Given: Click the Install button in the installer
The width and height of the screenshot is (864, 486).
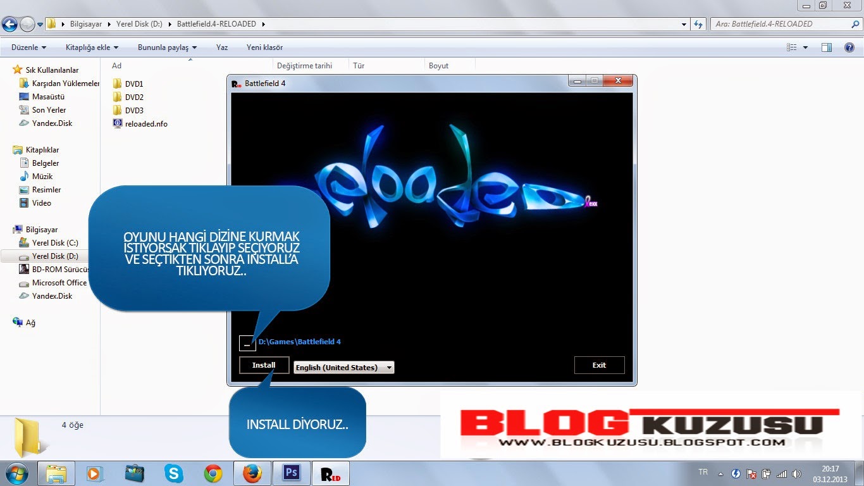Looking at the screenshot, I should [x=264, y=365].
